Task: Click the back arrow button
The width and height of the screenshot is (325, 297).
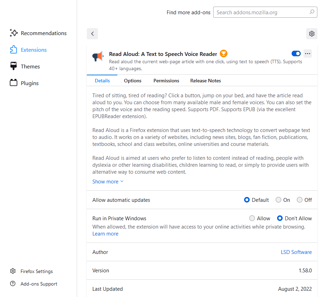Action: pyautogui.click(x=92, y=34)
